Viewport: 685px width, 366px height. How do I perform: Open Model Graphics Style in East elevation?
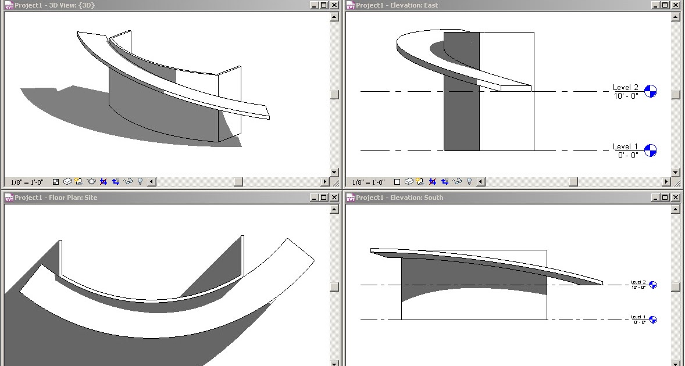[409, 182]
